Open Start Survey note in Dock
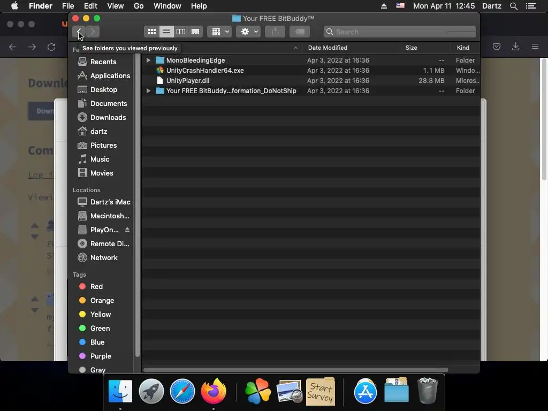Screen dimensions: 548x411 (321, 391)
